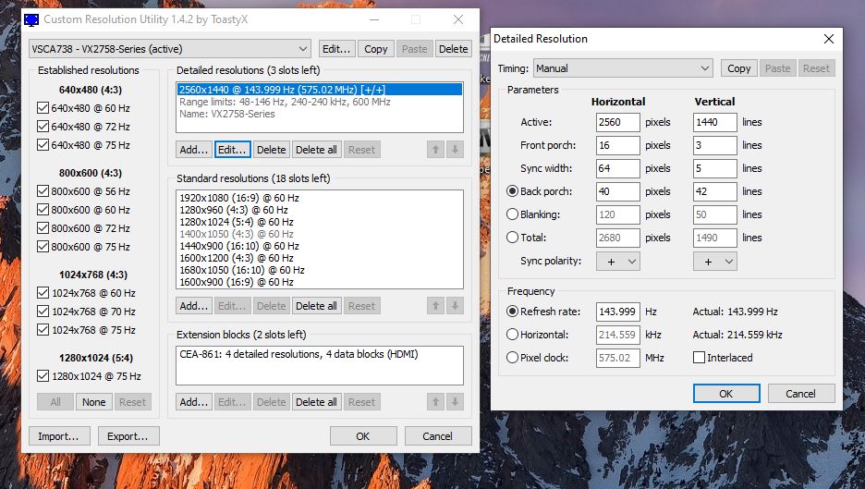The width and height of the screenshot is (865, 489).
Task: Click up arrow in Extension blocks section
Action: tap(435, 402)
